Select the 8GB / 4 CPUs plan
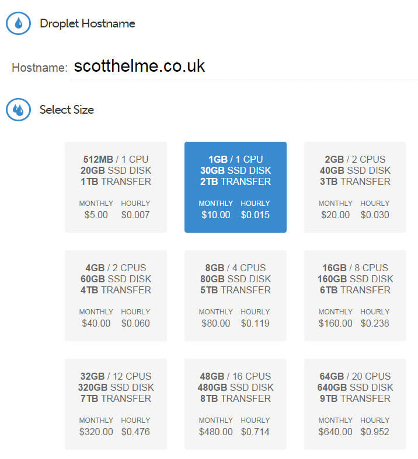The width and height of the screenshot is (418, 459). [x=235, y=295]
